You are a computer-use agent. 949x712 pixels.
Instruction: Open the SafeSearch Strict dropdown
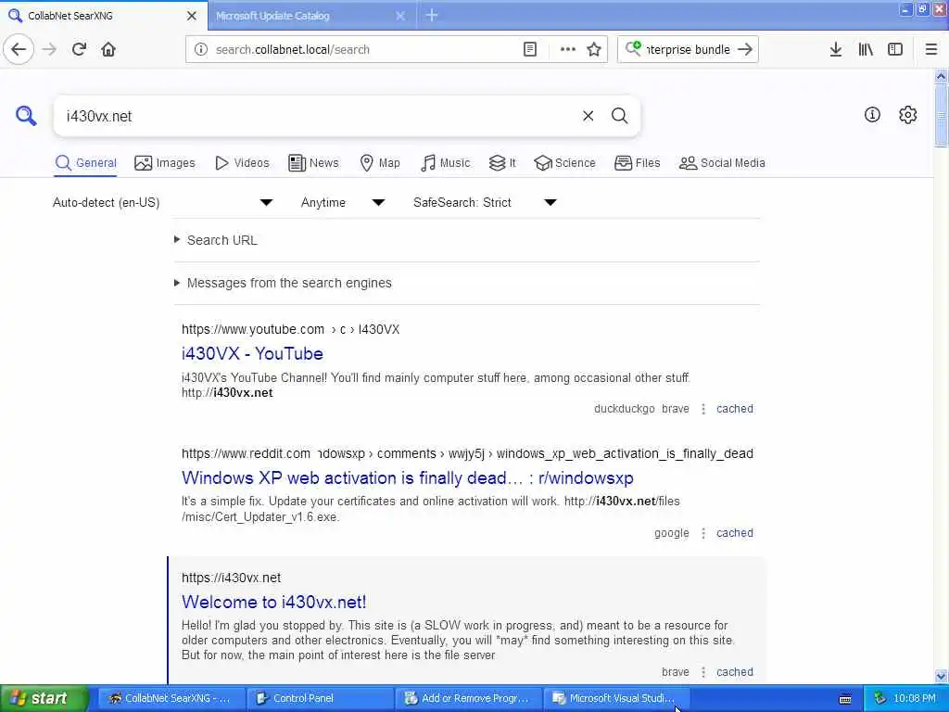pyautogui.click(x=485, y=202)
